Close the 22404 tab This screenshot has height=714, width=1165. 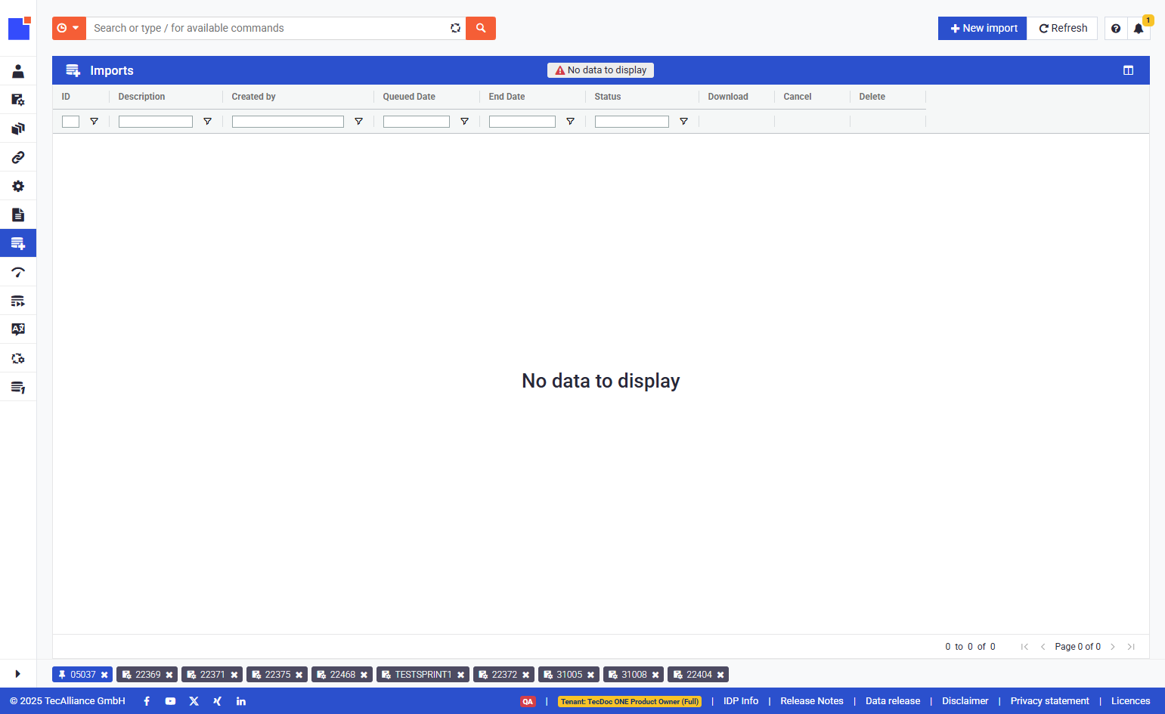tap(720, 675)
